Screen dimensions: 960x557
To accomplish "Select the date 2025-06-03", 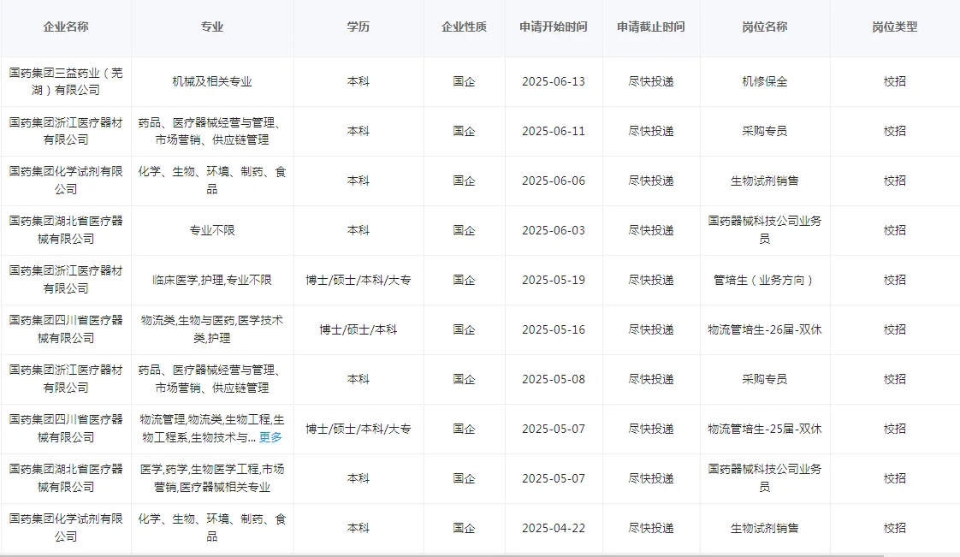I will click(554, 230).
